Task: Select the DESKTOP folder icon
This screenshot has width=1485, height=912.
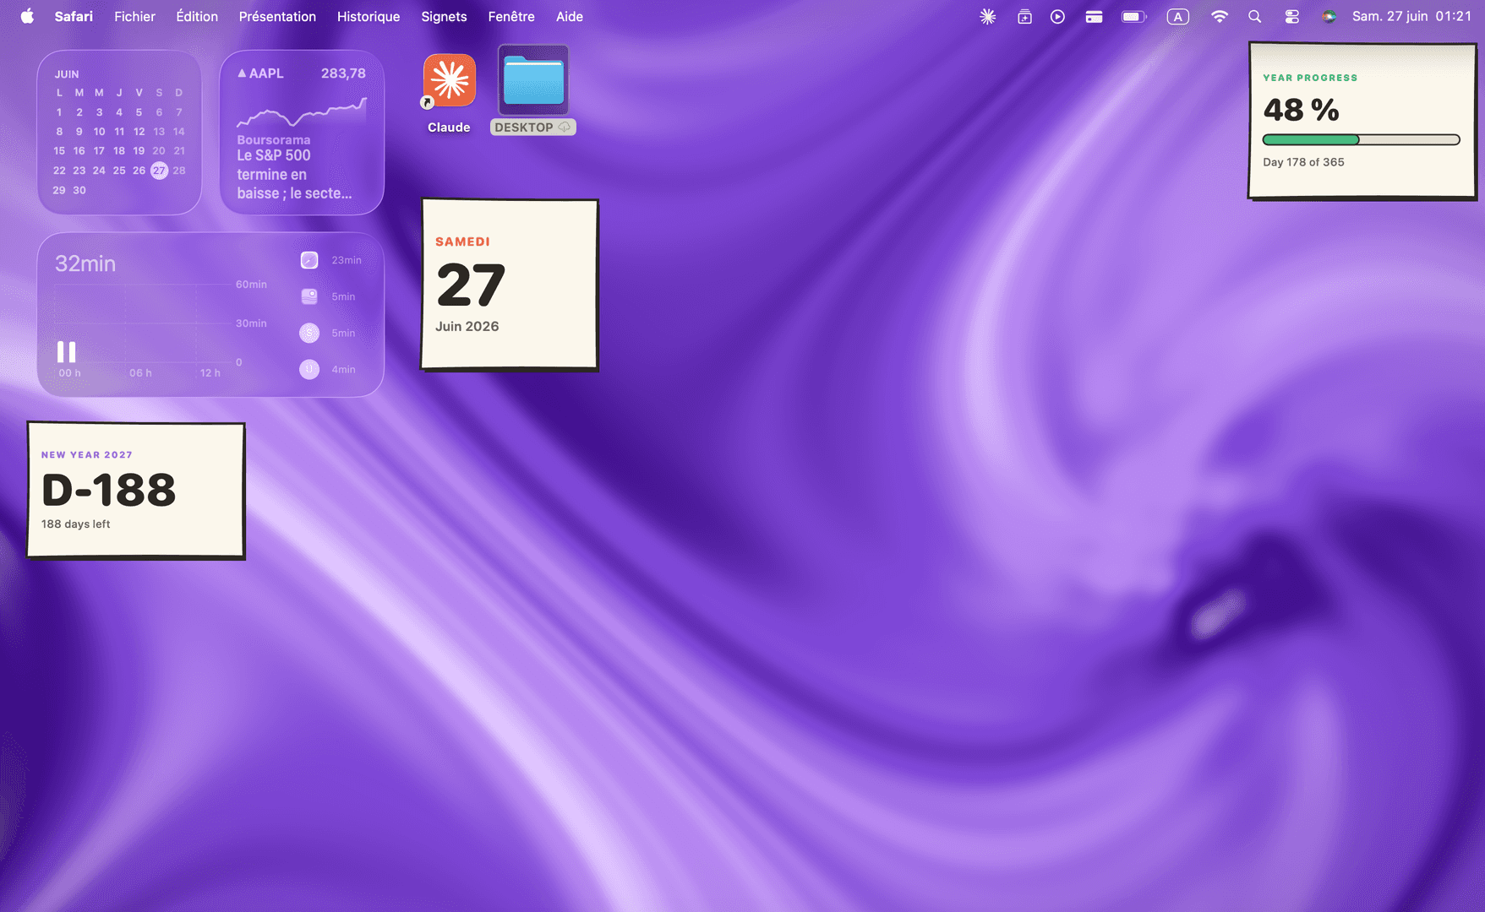Action: 533,80
